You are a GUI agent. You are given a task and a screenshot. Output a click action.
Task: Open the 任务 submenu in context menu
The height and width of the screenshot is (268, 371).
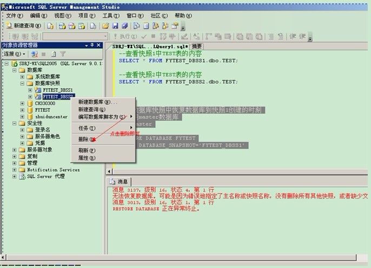[103, 128]
